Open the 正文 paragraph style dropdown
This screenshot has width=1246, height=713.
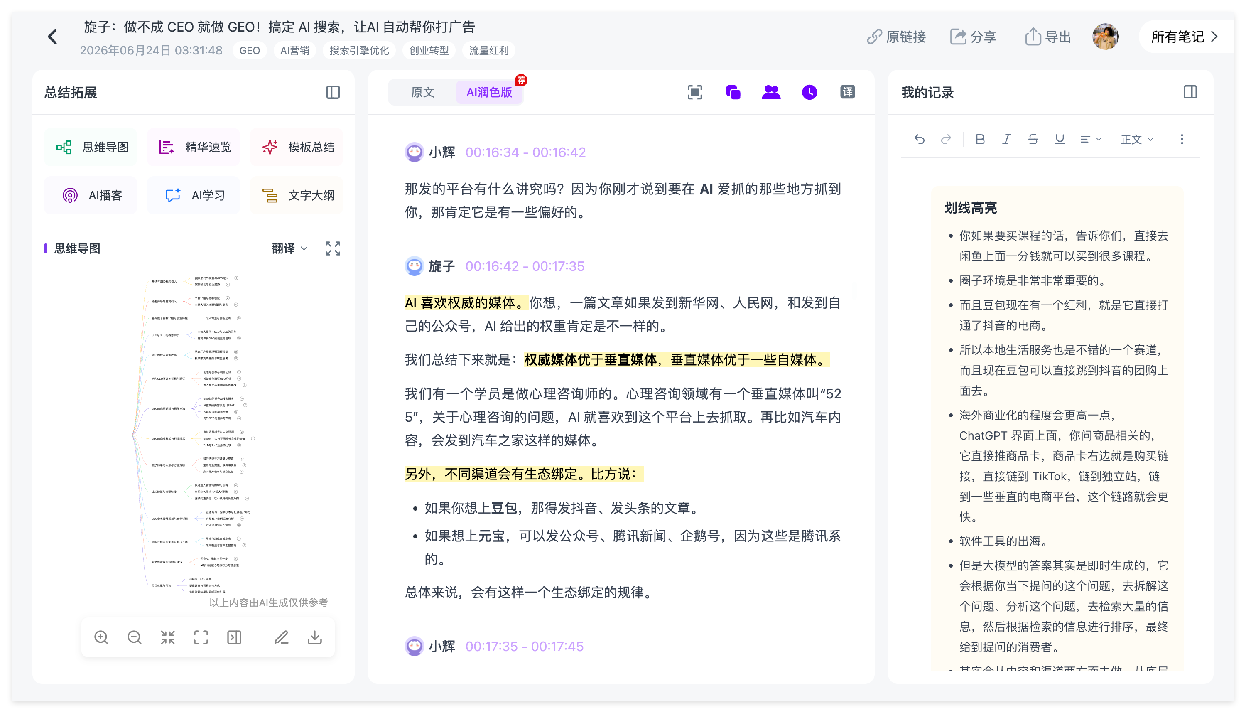point(1137,140)
